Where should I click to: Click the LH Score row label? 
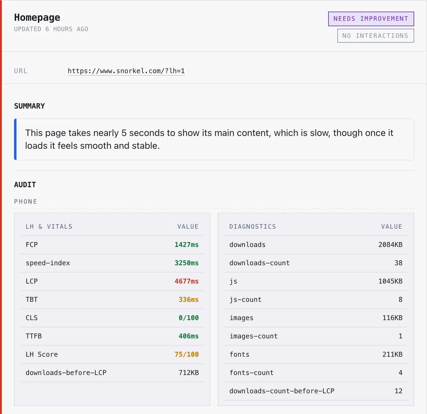42,355
